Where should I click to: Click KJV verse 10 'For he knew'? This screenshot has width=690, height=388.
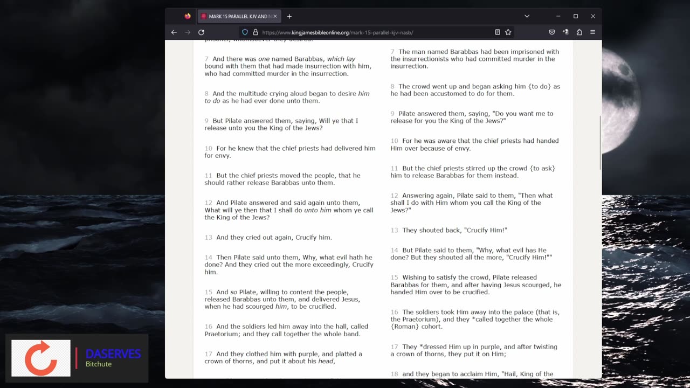[x=290, y=152]
